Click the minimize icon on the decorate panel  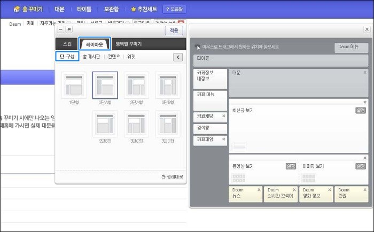point(61,29)
